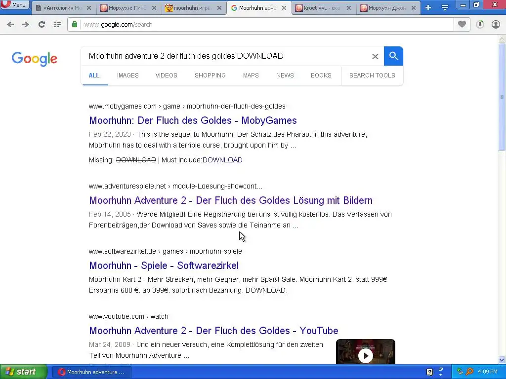
Task: Click the Google logo
Action: (35, 59)
